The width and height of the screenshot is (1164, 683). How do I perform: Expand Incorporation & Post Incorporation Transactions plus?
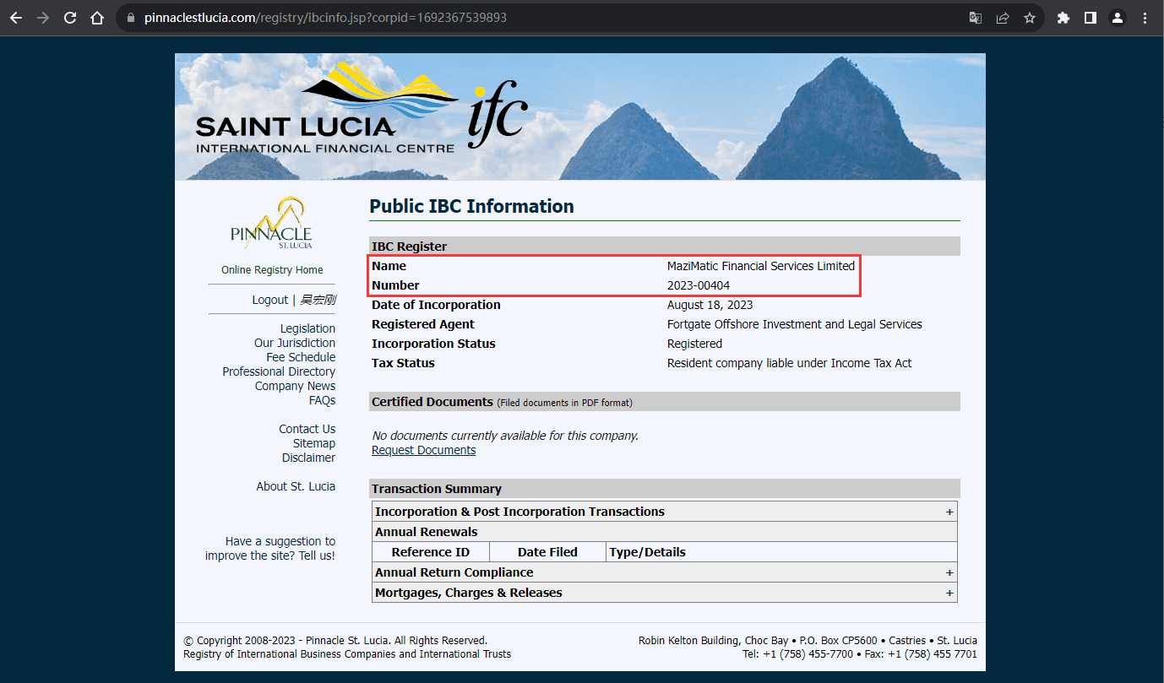click(949, 512)
